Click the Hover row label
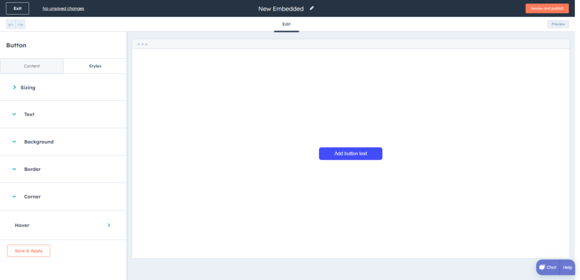Image resolution: width=580 pixels, height=280 pixels. [22, 225]
